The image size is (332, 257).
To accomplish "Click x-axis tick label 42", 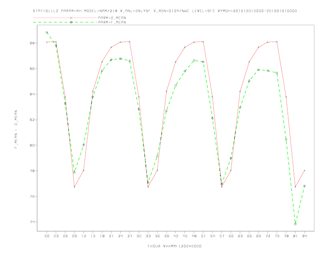I will [x=176, y=236].
